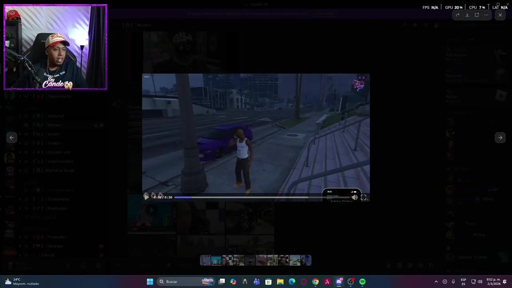Open the OBS Studio taskbar icon

pyautogui.click(x=351, y=282)
